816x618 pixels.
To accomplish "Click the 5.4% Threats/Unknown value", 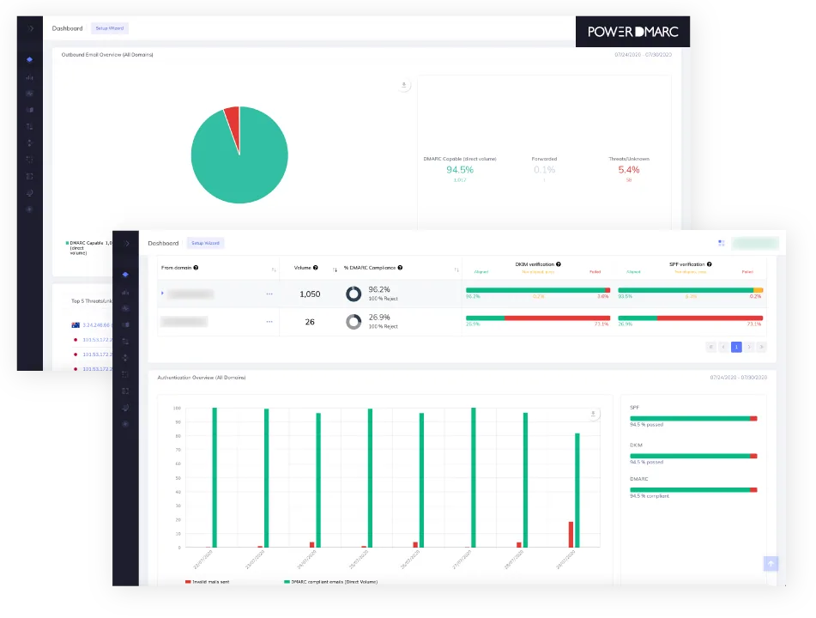I will 629,170.
